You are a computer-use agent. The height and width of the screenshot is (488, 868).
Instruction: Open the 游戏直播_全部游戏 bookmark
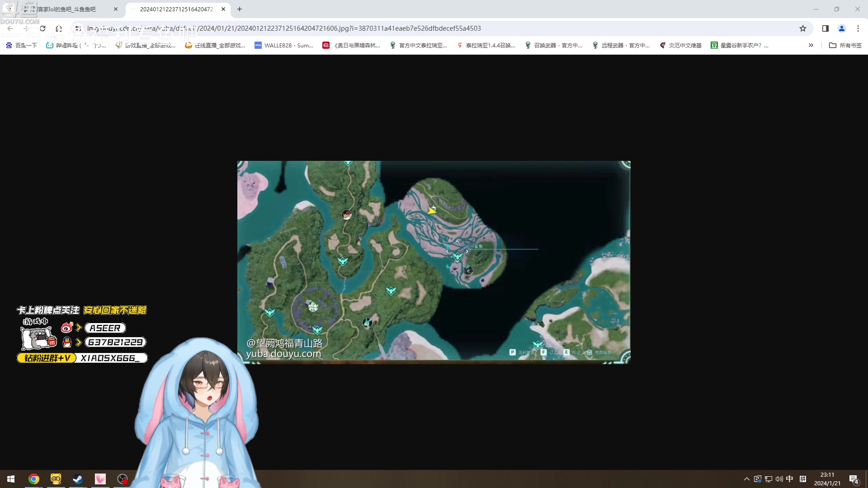point(146,45)
